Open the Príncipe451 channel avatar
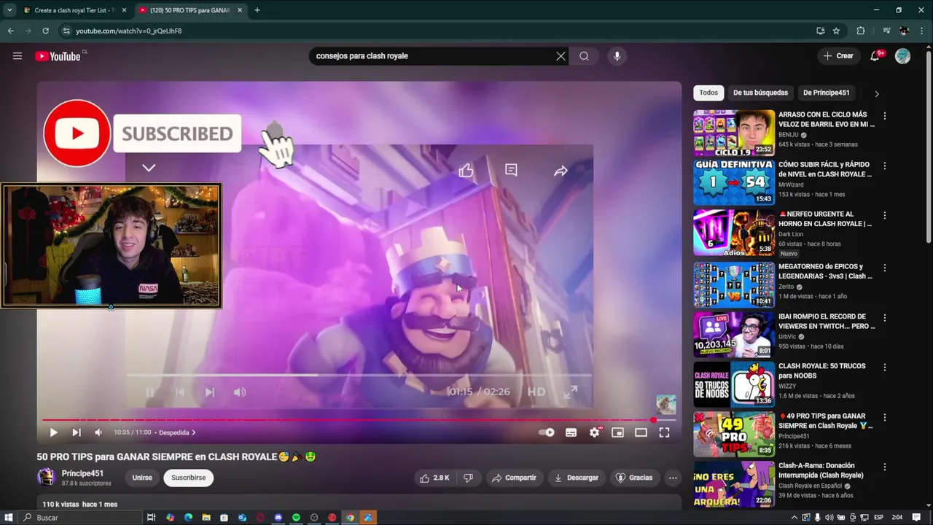The height and width of the screenshot is (525, 933). coord(46,478)
